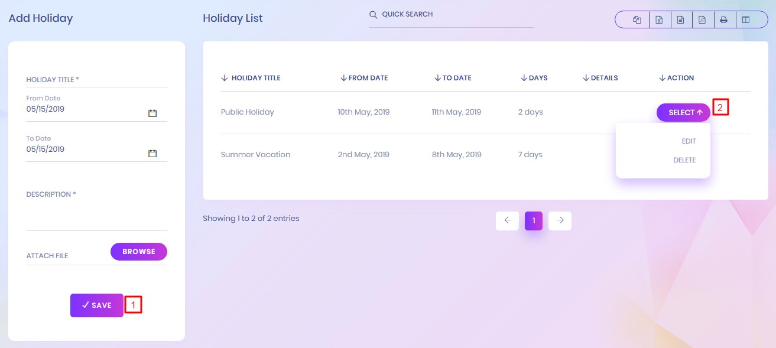776x348 pixels.
Task: Browse for a file to attach
Action: click(139, 252)
